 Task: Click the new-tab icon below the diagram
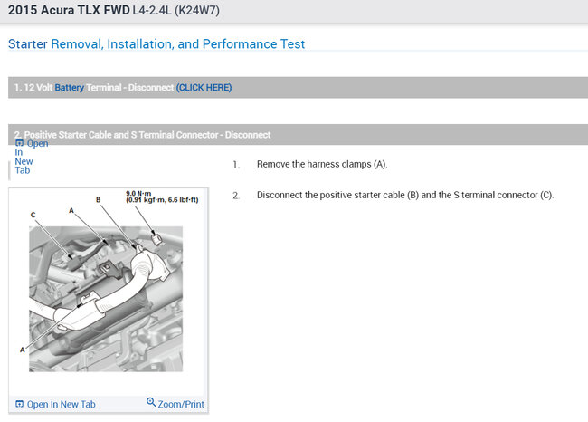[20, 405]
